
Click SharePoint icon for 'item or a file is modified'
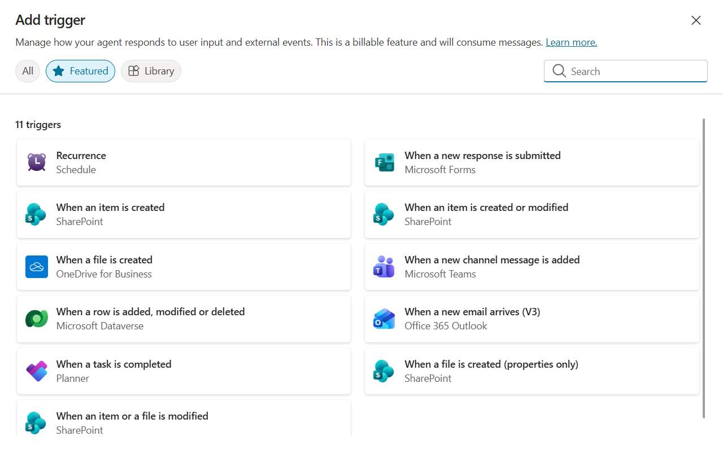[36, 423]
